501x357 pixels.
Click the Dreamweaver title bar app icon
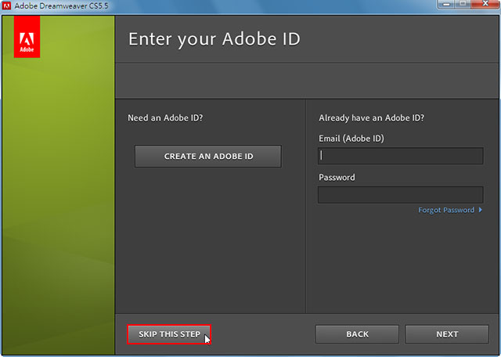tap(6, 5)
